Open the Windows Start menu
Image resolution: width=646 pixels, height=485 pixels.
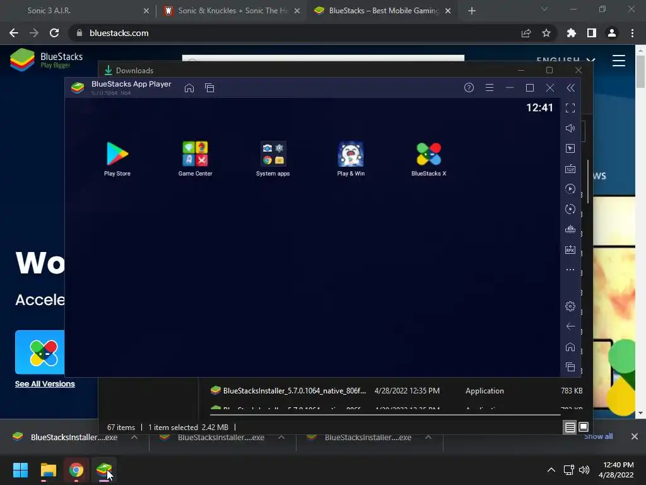[20, 470]
